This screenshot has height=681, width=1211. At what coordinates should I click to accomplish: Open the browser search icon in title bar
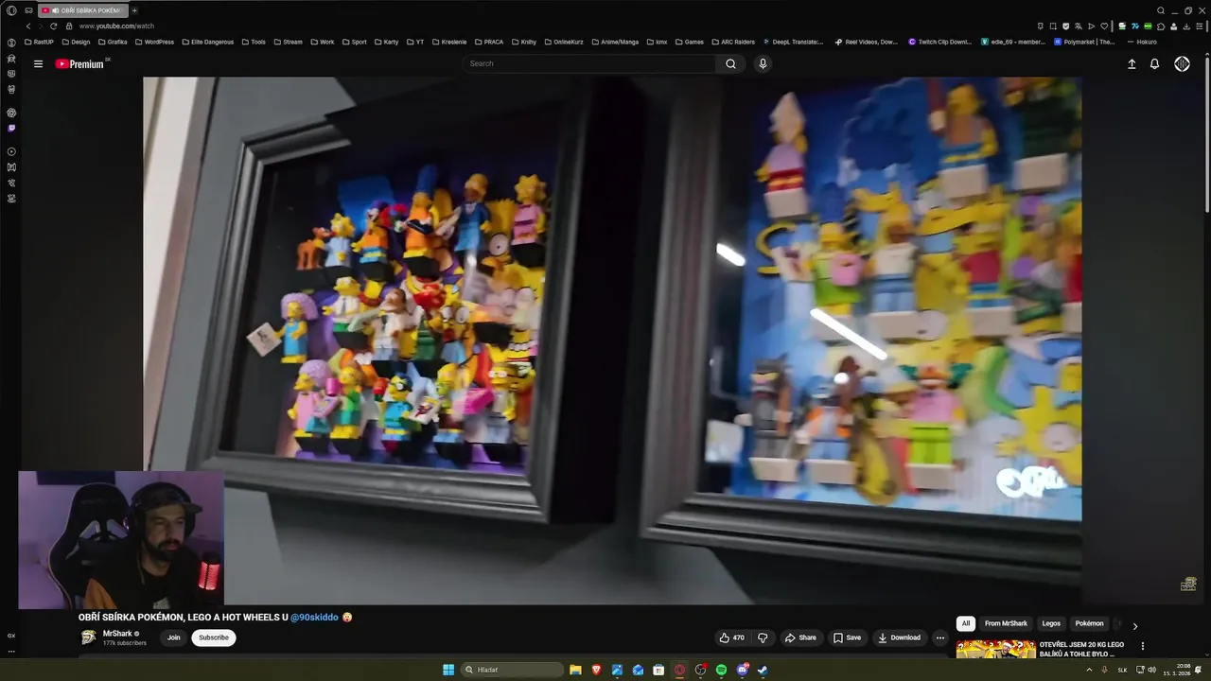(1161, 10)
